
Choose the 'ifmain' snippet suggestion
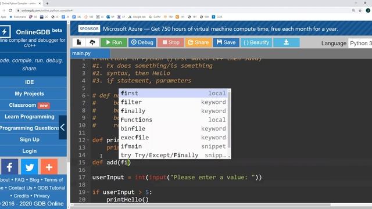(x=173, y=146)
